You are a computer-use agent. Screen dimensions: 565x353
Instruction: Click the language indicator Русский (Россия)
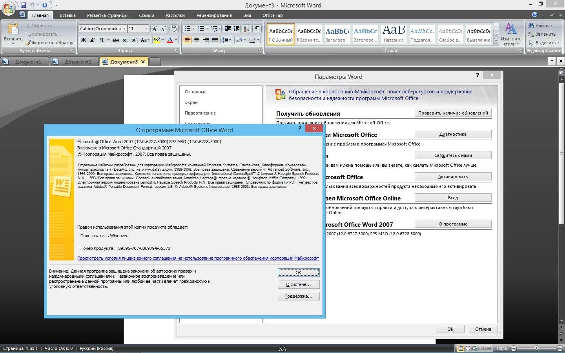[97, 348]
